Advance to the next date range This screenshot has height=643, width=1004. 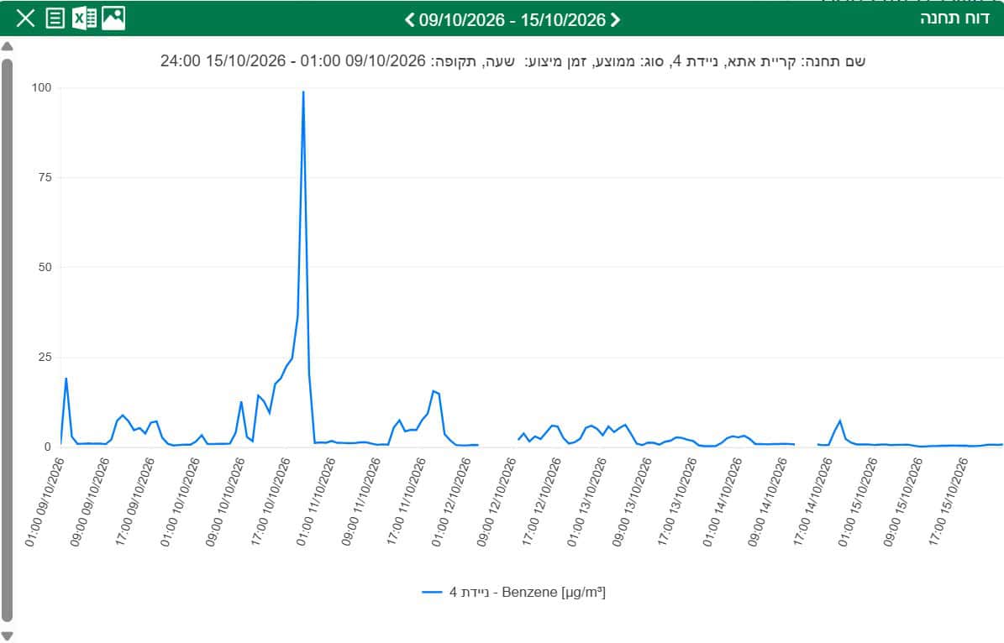(615, 20)
